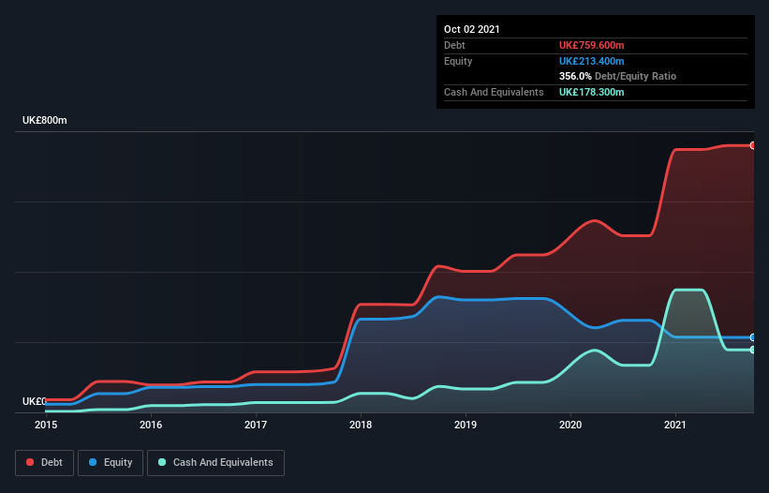Viewport: 769px width, 493px height.
Task: Select the 2017 x-axis label
Action: click(x=256, y=425)
